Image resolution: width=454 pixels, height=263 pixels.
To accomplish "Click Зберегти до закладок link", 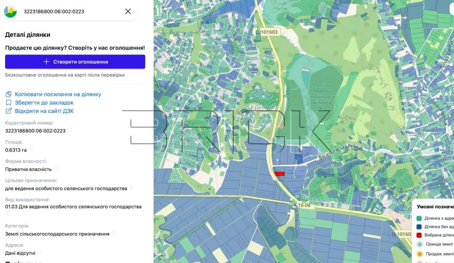I will coord(44,103).
